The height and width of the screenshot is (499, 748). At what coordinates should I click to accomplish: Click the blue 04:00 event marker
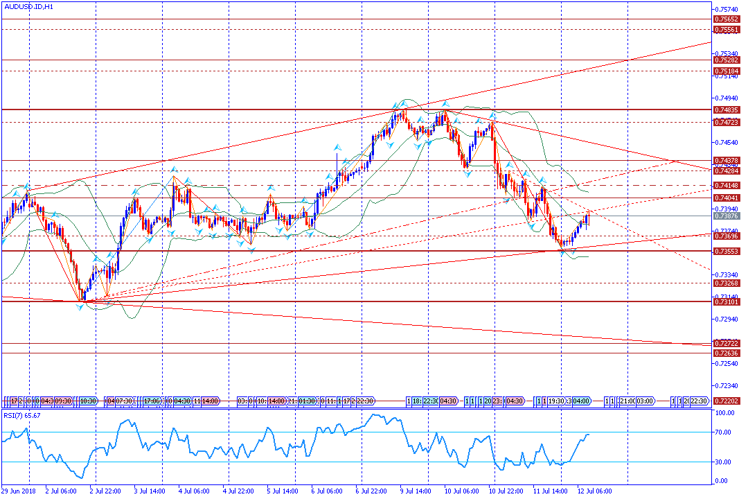(x=581, y=401)
